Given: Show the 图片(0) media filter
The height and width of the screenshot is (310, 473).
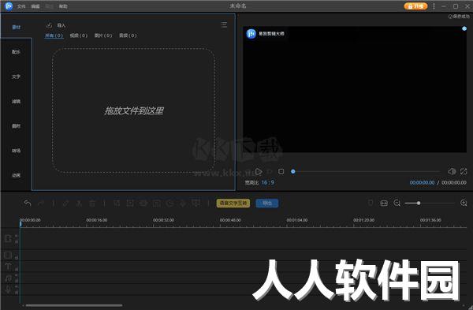Looking at the screenshot, I should [103, 35].
